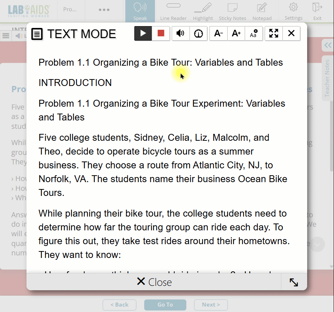Screen dimensions: 334x312
Task: Open the speech volume control
Action: tap(180, 33)
